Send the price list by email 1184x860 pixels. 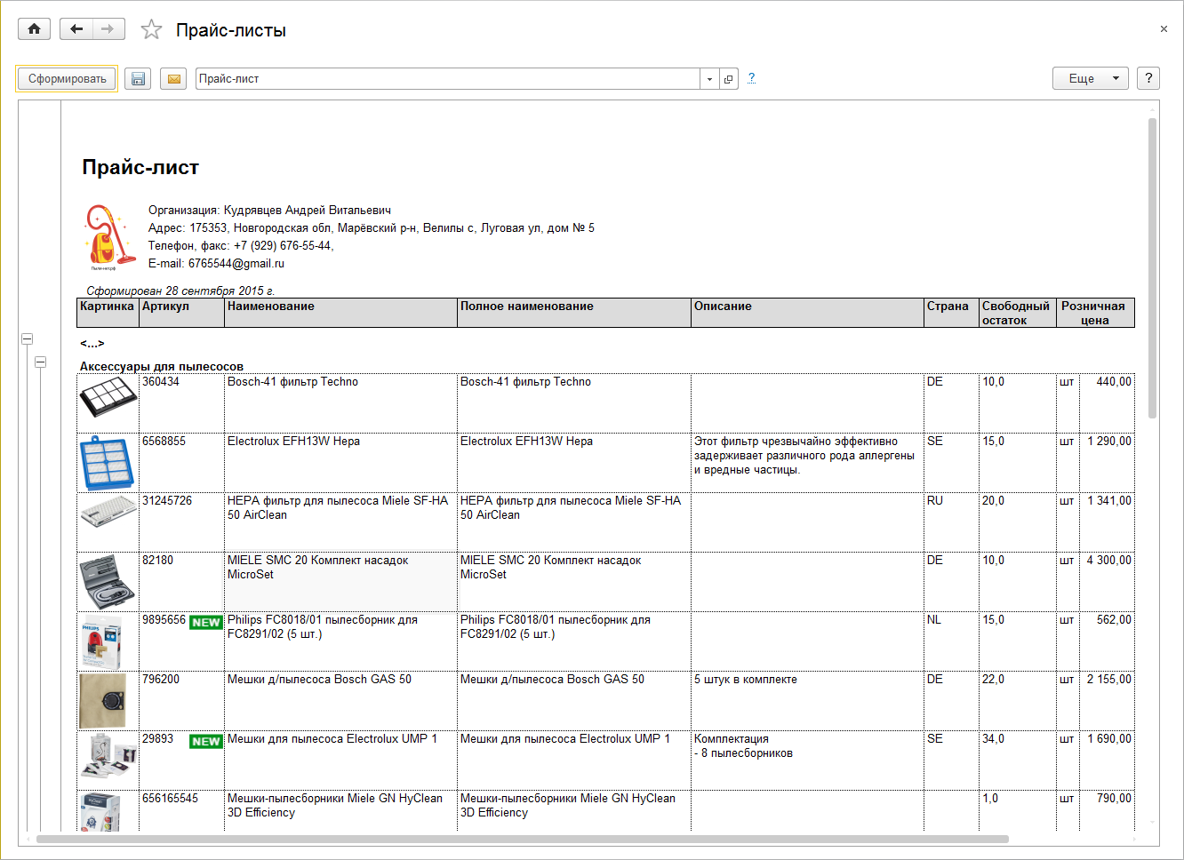pos(174,79)
